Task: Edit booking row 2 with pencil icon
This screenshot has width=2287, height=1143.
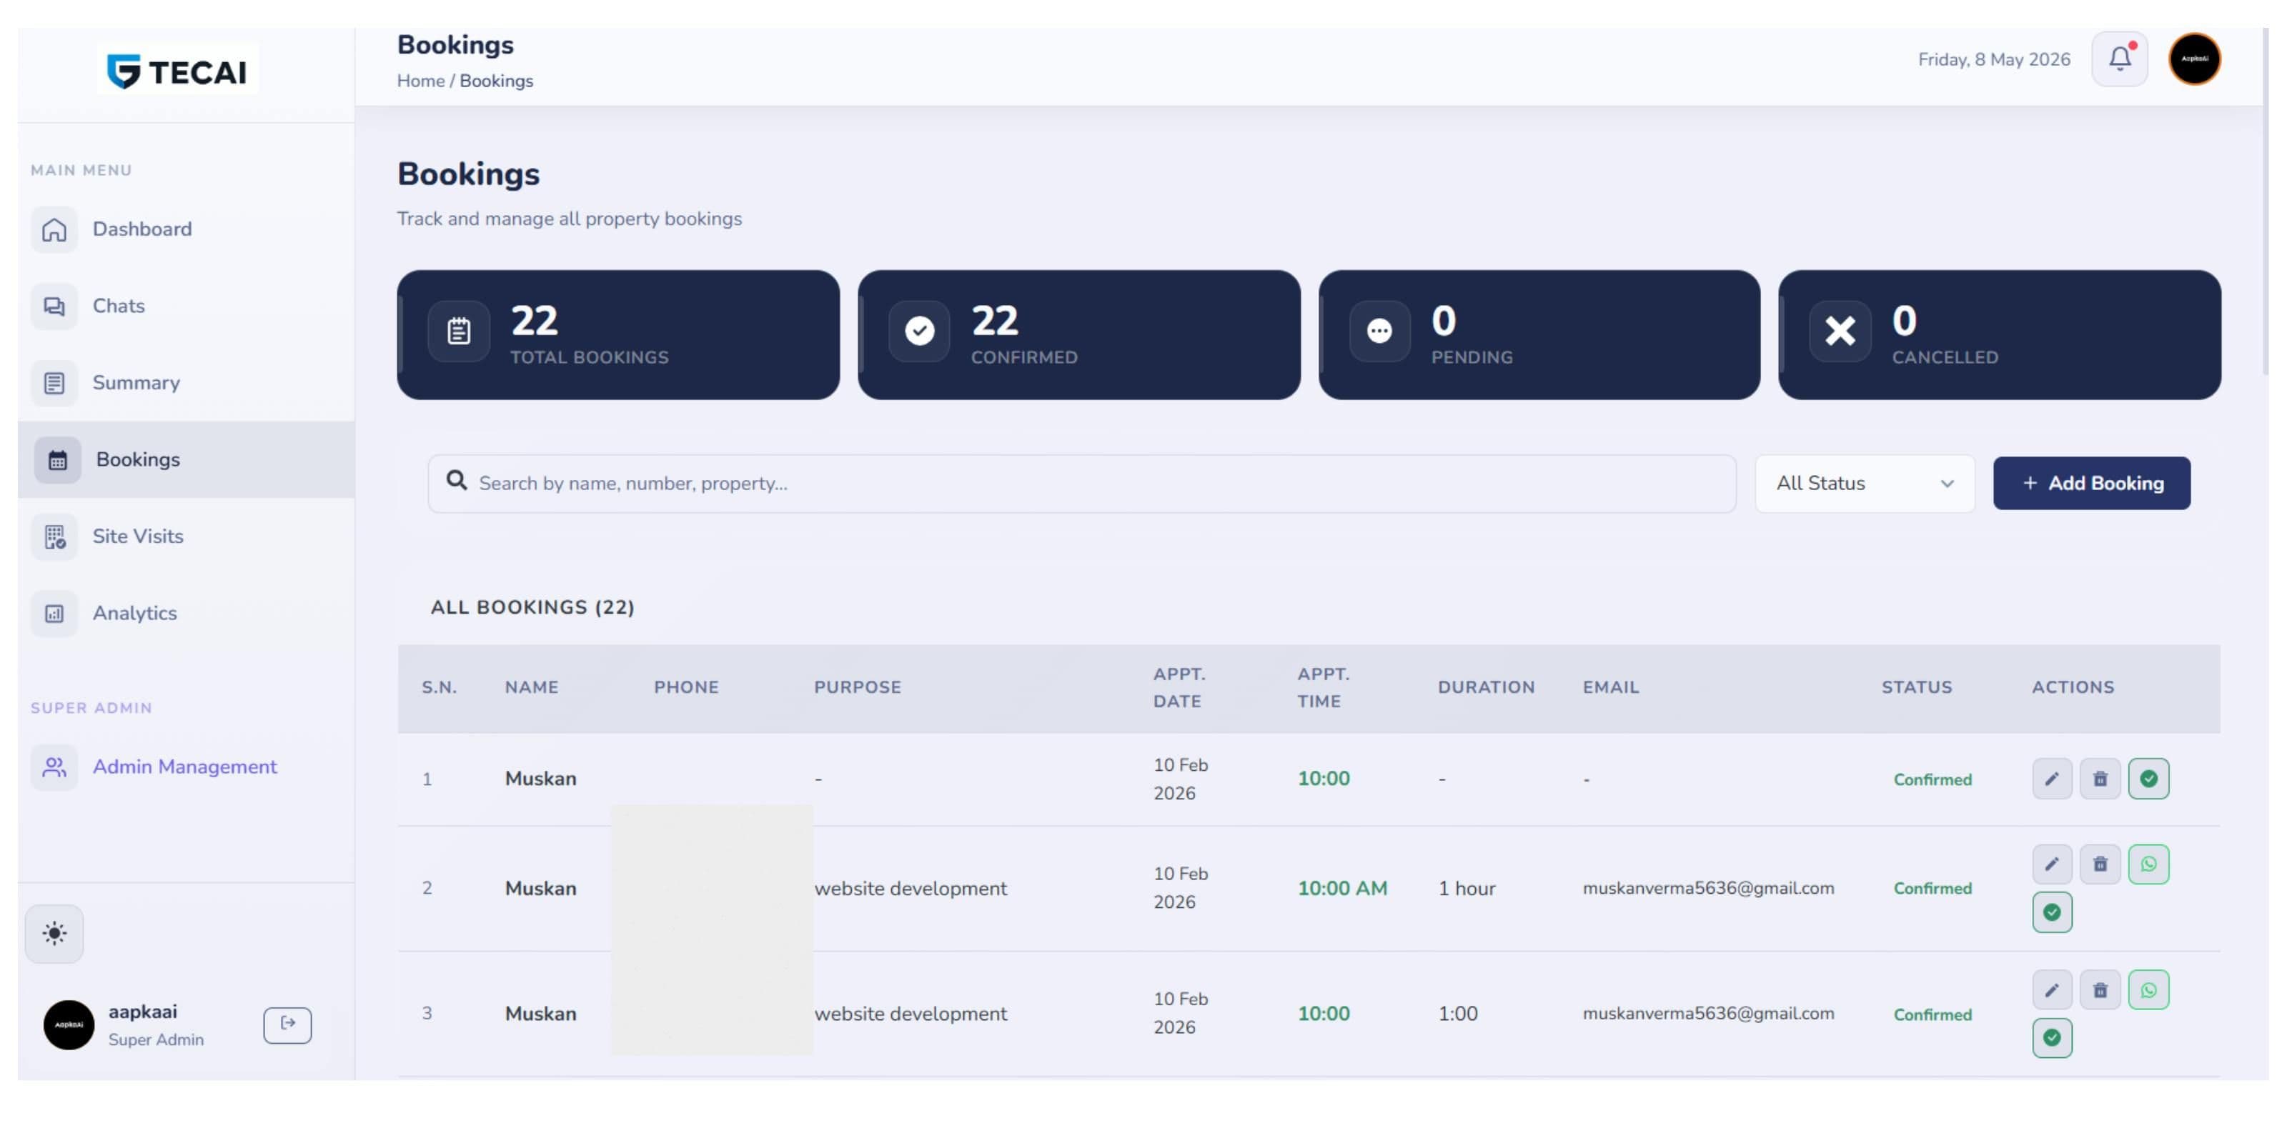Action: (2052, 864)
